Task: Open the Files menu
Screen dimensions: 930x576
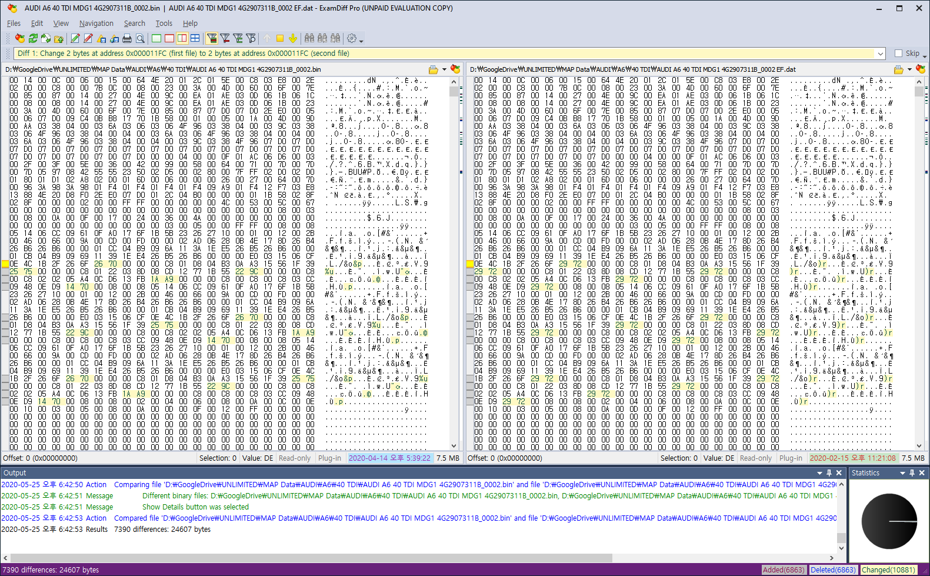Action: [x=14, y=24]
